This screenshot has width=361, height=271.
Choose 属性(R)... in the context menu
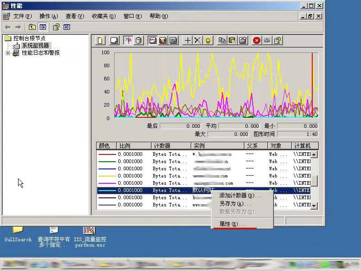pyautogui.click(x=232, y=224)
